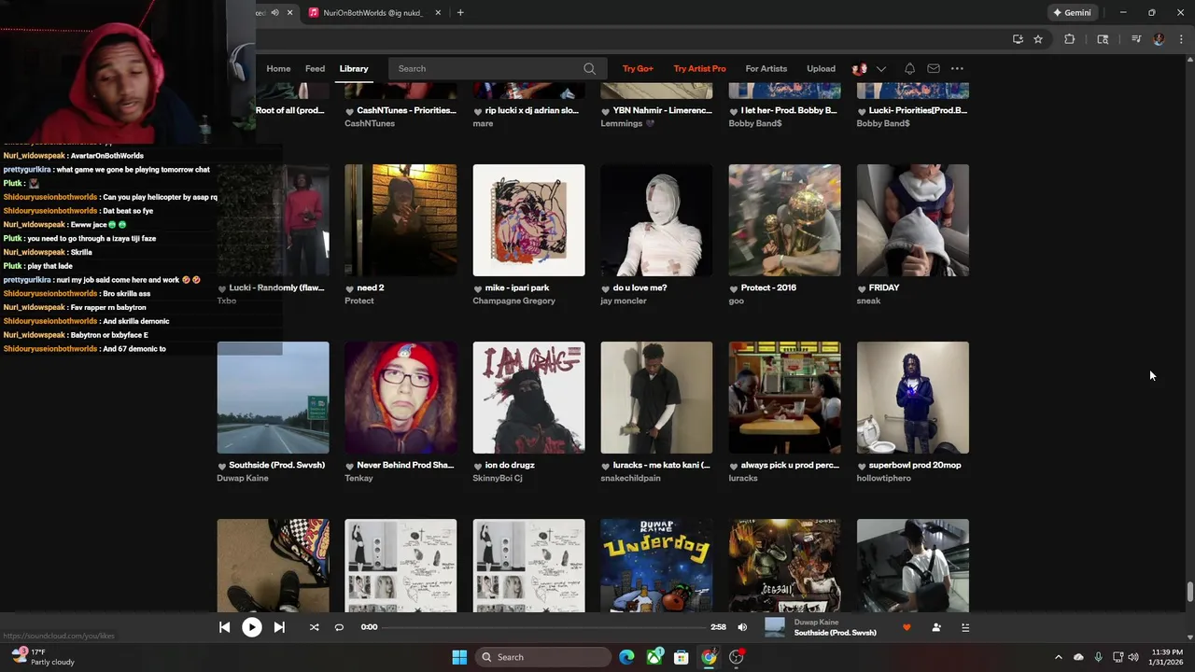This screenshot has height=672, width=1195.
Task: Go to the Home tab
Action: coord(278,68)
